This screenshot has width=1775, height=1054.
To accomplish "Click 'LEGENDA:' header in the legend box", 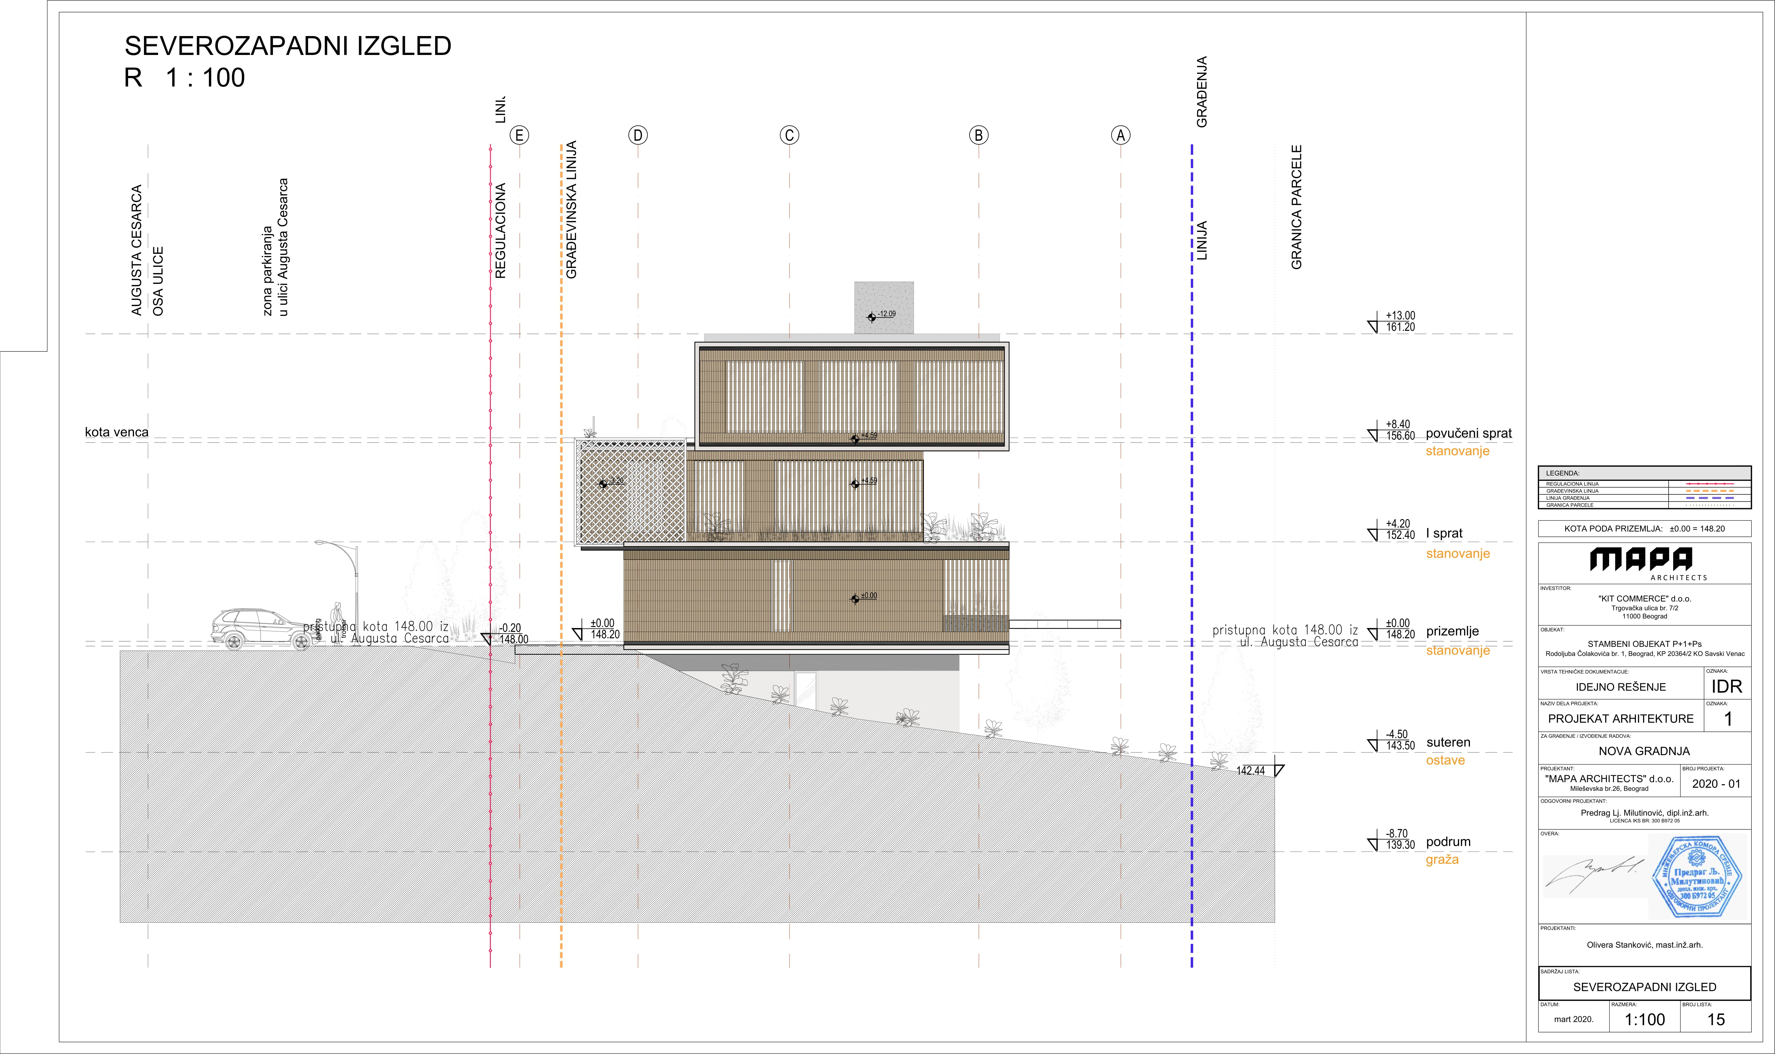I will pos(1563,473).
